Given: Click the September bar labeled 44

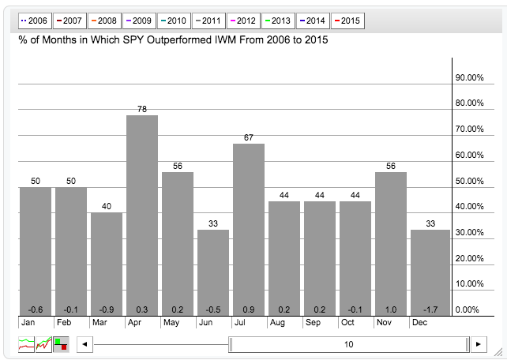Looking at the screenshot, I should (320, 258).
